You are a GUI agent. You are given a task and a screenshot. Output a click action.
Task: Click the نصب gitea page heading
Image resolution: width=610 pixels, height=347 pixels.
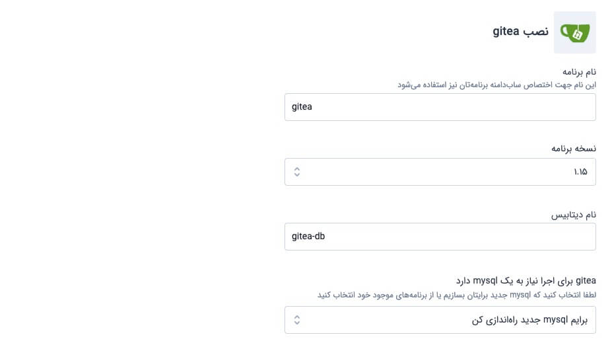(x=521, y=32)
